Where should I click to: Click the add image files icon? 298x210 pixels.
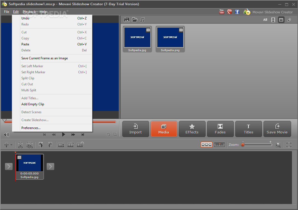[x=127, y=20]
